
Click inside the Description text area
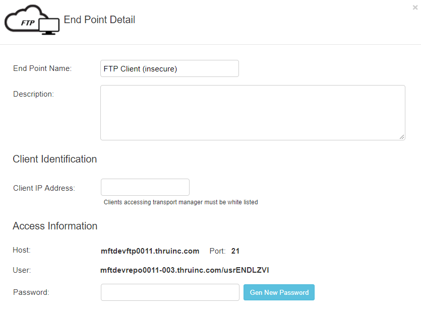point(253,113)
